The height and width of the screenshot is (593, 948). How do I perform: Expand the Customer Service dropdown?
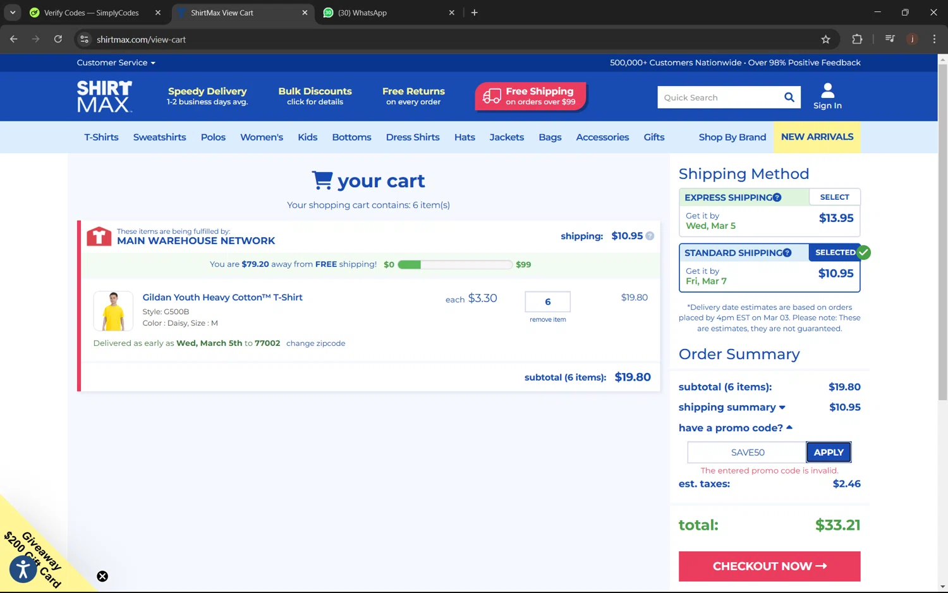(116, 63)
